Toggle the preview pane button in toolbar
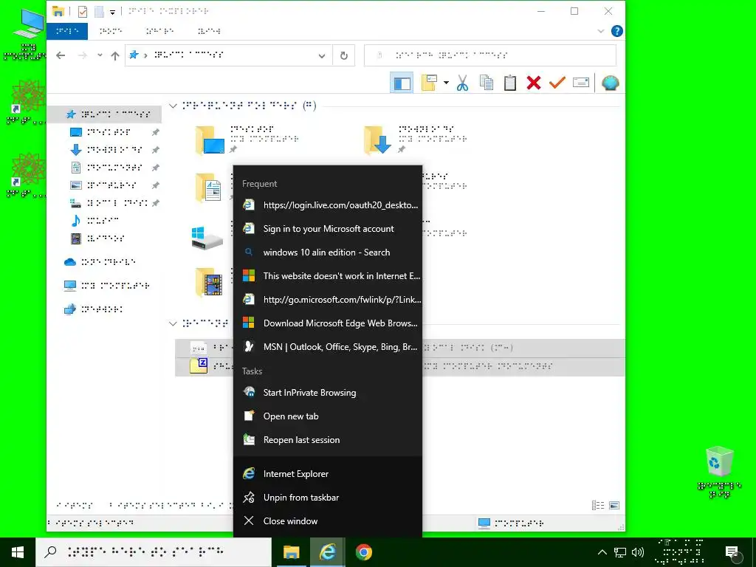Viewport: 756px width, 567px height. pos(402,83)
